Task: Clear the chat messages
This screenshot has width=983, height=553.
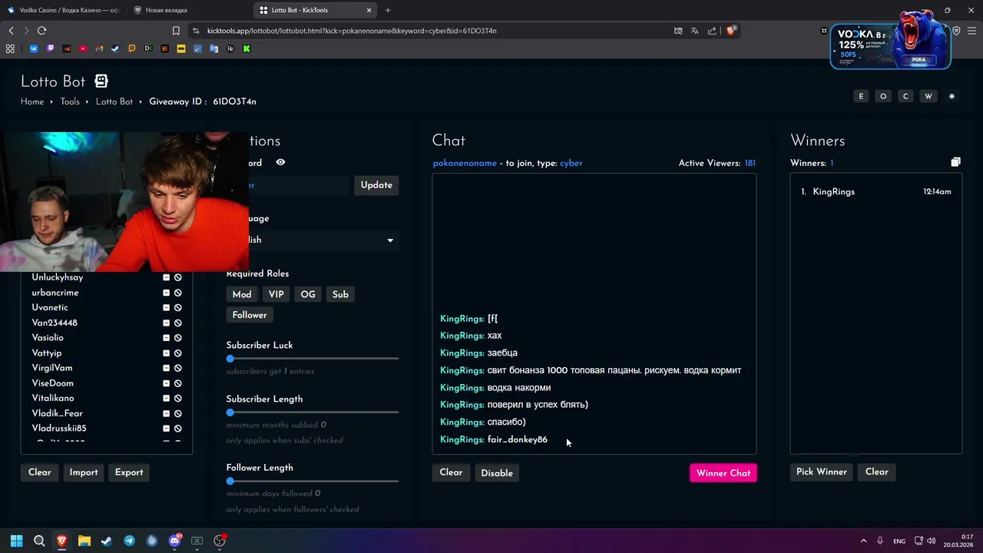Action: tap(451, 472)
